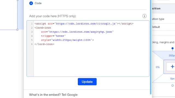Select the Code radio button

[x=31, y=3]
